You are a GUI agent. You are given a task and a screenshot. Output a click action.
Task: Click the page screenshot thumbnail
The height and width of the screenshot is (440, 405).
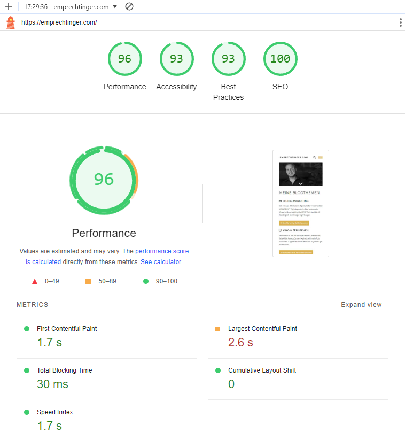click(301, 204)
